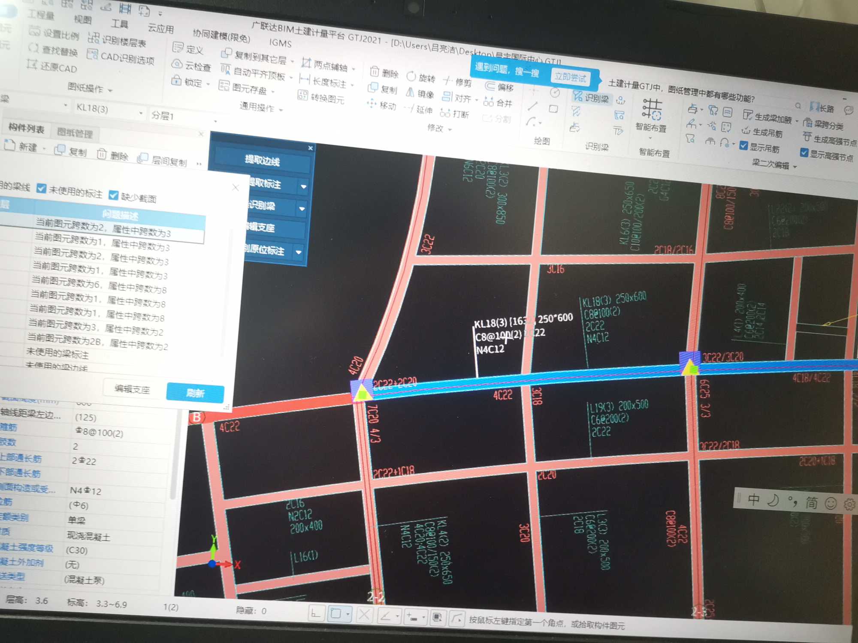Click the 两点辅轴 auxiliary axis icon

point(305,63)
